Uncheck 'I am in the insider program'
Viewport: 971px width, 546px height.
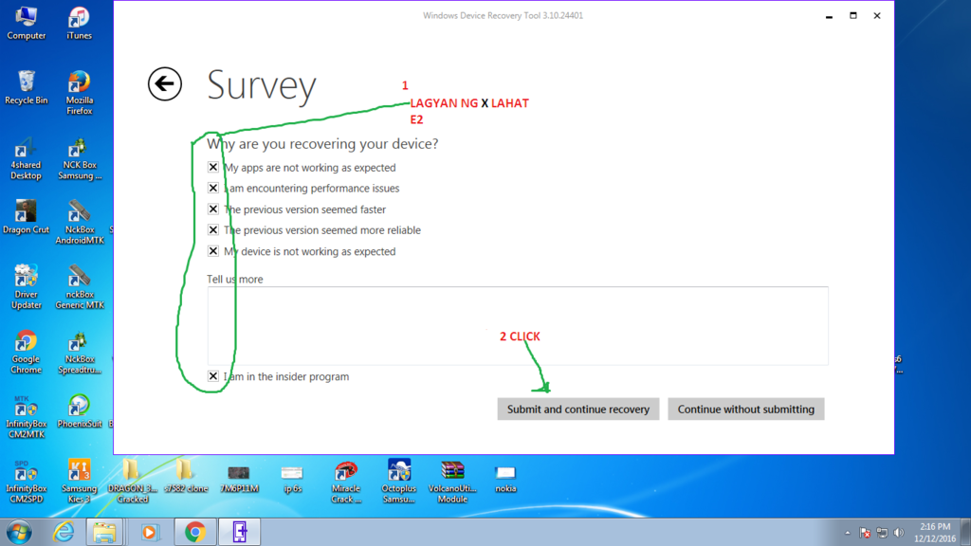click(x=213, y=376)
